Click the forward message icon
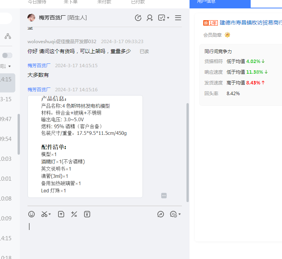 coord(160,214)
